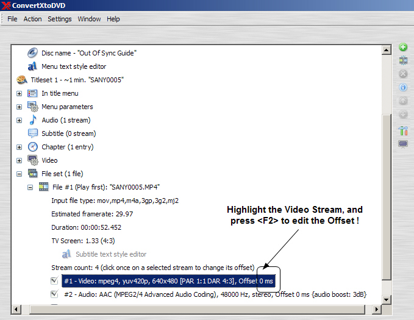Select the Subtitle (0 stream) row
Viewport: 414px width, 320px height.
point(69,133)
